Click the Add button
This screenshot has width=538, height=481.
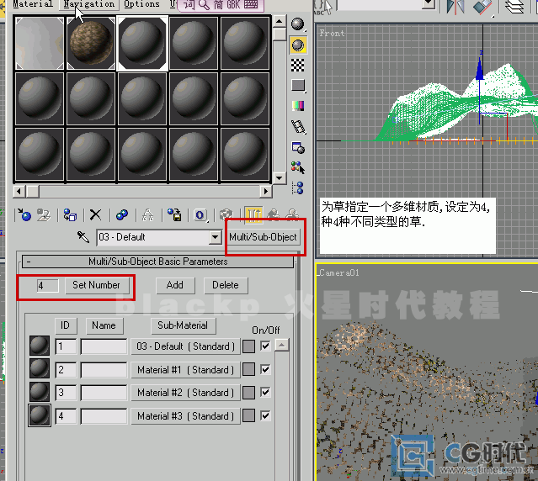coord(175,285)
